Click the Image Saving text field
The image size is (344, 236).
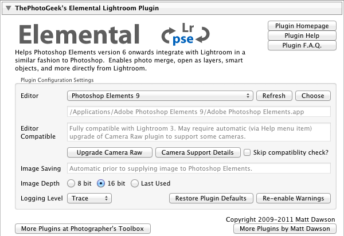(x=199, y=168)
